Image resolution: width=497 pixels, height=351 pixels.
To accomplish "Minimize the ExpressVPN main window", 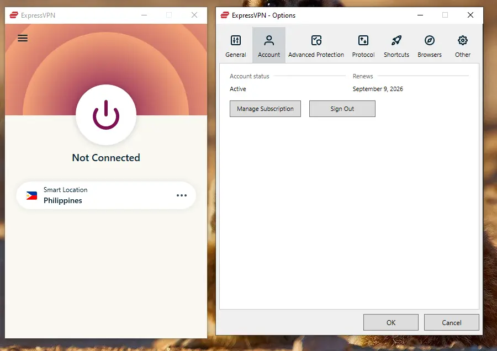I will [144, 15].
